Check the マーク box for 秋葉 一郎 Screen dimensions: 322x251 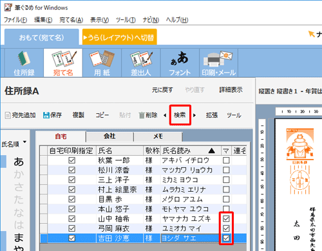[x=226, y=160]
